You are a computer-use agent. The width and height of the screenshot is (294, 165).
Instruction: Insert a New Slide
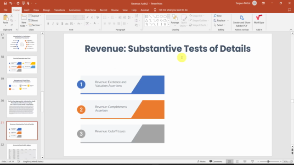click(23, 21)
